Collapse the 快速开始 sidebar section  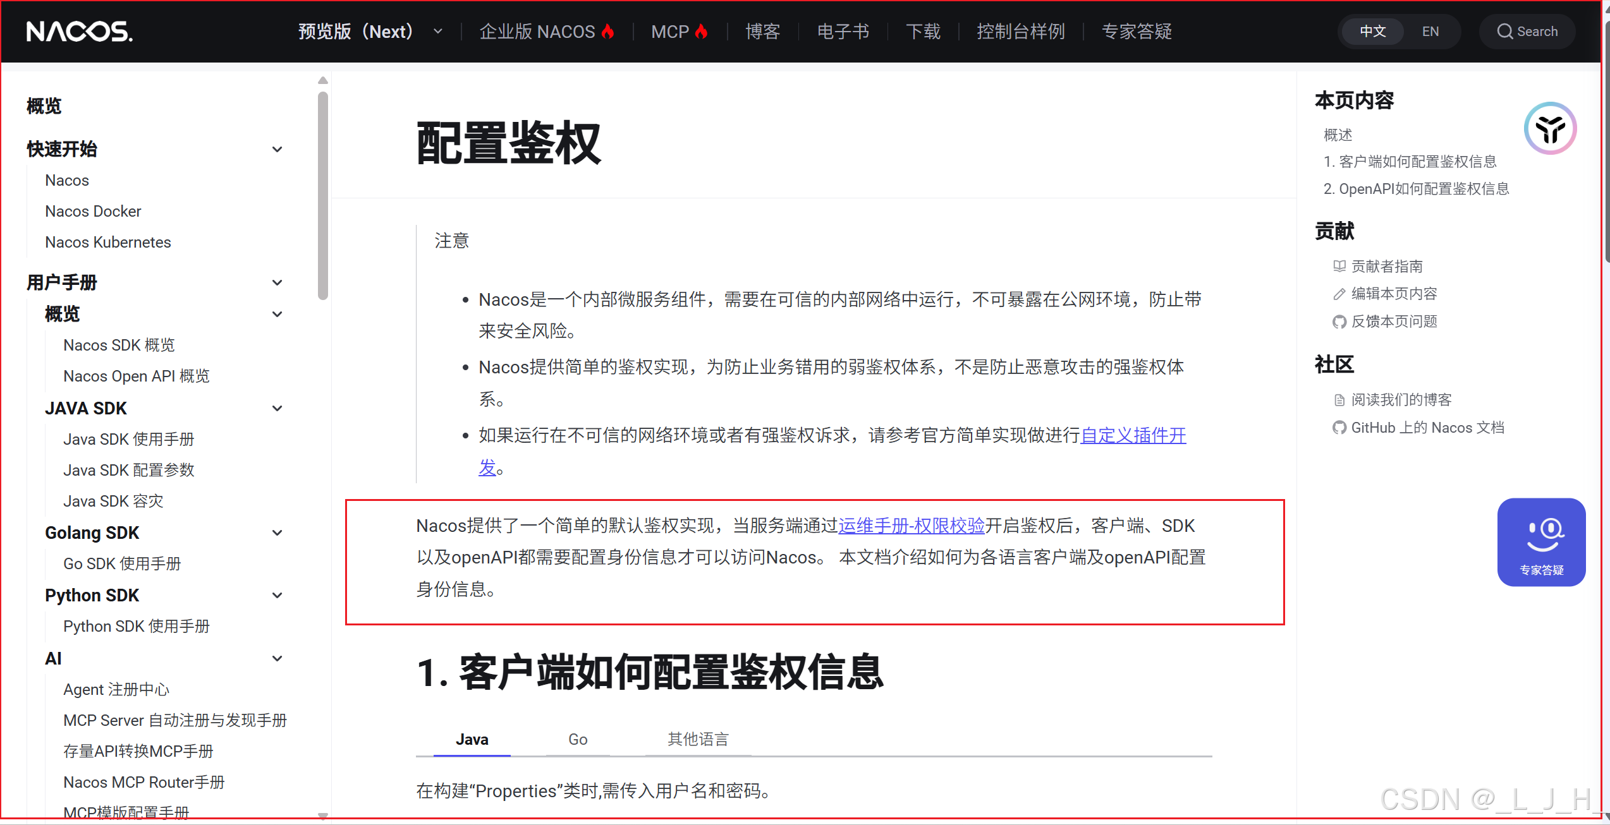277,149
